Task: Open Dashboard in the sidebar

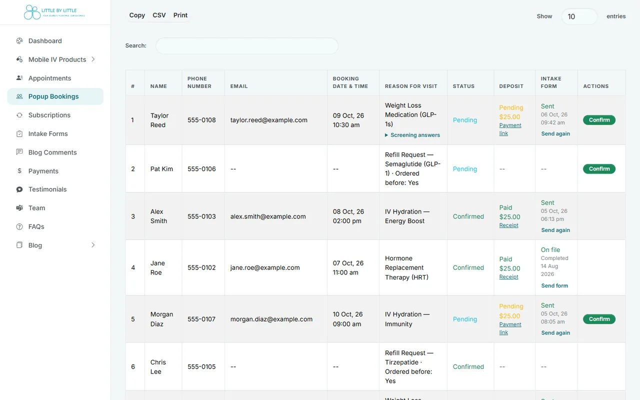Action: coord(55,41)
